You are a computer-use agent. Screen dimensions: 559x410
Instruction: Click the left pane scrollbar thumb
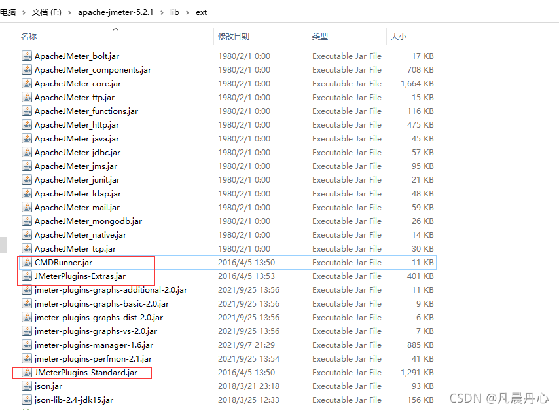3,245
